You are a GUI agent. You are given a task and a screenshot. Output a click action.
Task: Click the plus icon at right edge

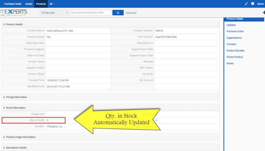264,12
